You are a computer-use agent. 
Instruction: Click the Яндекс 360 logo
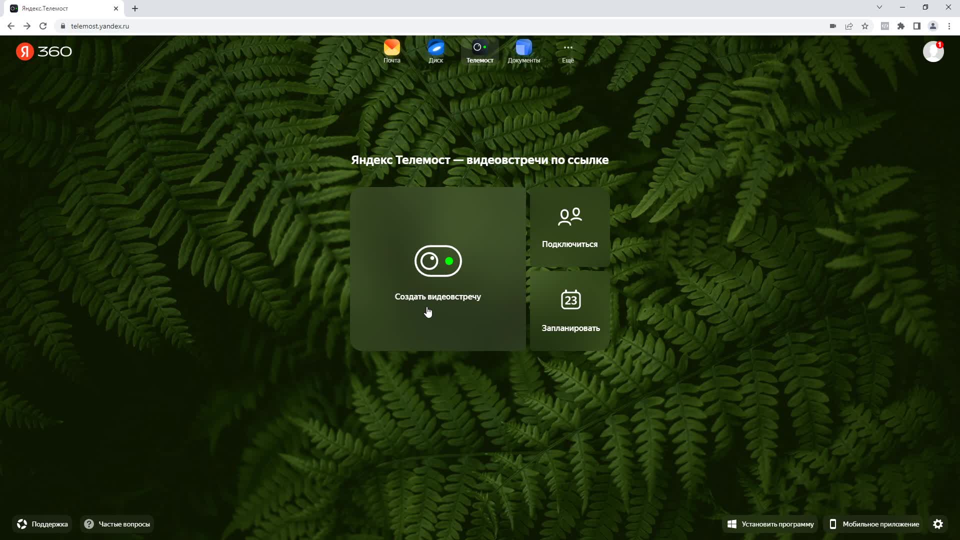[x=44, y=51]
